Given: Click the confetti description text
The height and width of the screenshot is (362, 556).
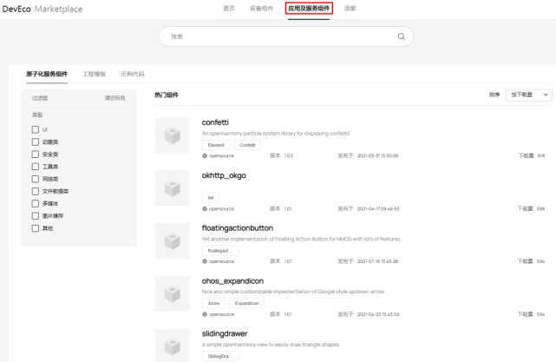Looking at the screenshot, I should tap(276, 134).
